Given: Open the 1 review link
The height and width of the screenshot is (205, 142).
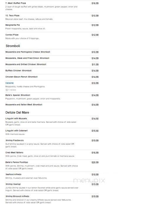Looking at the screenshot, I should (12, 90).
